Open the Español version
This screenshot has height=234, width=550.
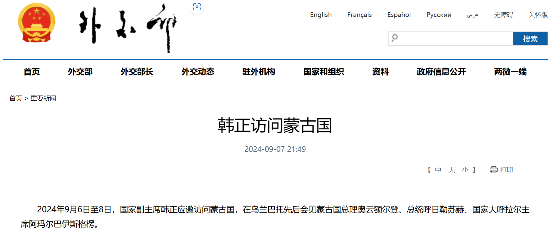[x=399, y=15]
